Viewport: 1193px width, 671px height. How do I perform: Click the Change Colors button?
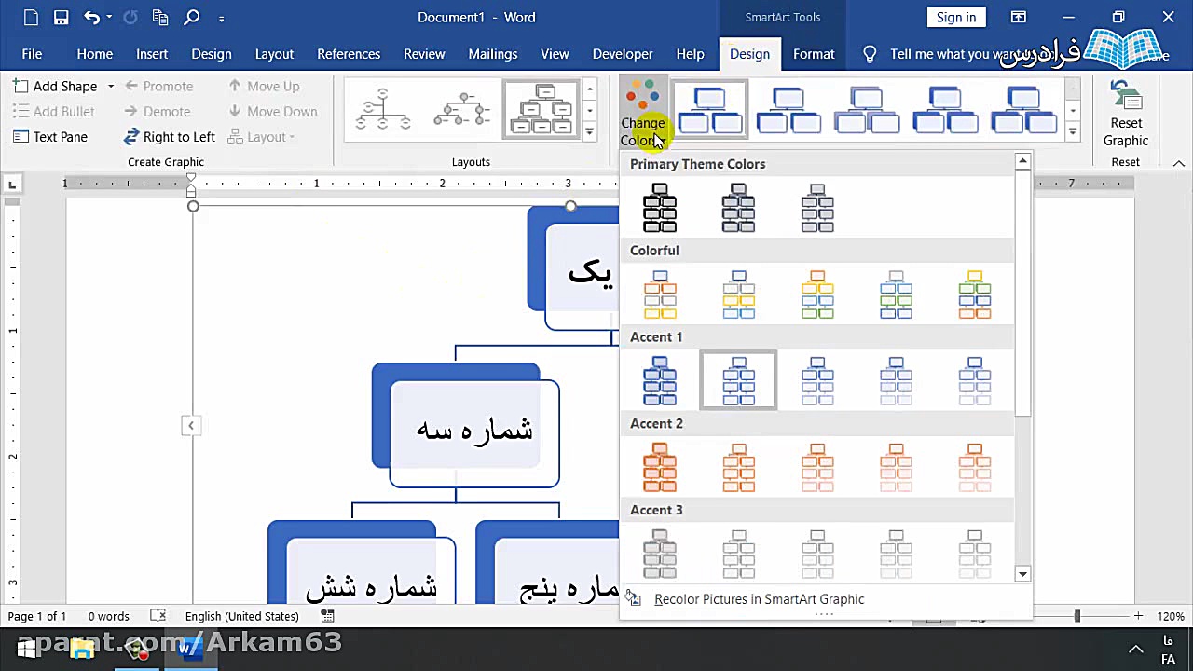point(643,114)
